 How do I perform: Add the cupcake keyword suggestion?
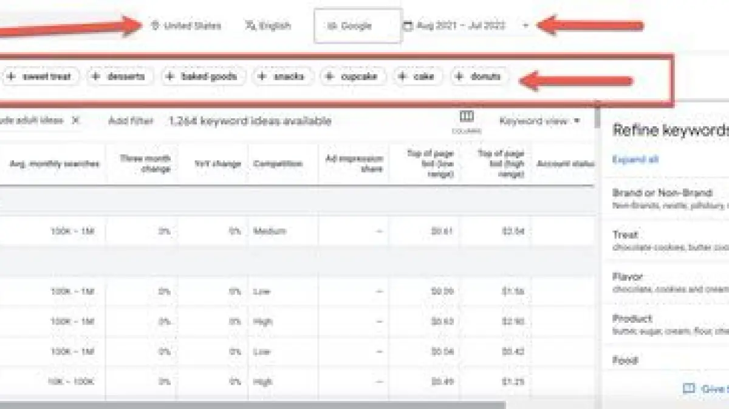pos(352,76)
